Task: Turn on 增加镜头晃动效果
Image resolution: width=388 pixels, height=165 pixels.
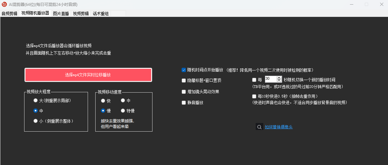Action: click(x=184, y=92)
